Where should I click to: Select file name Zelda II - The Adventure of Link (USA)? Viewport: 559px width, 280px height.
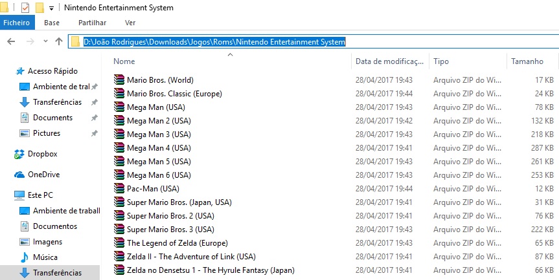191,256
